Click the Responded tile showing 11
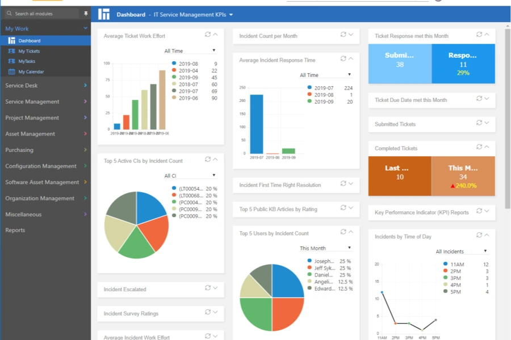Viewport: 511px width, 340px height. pos(463,64)
